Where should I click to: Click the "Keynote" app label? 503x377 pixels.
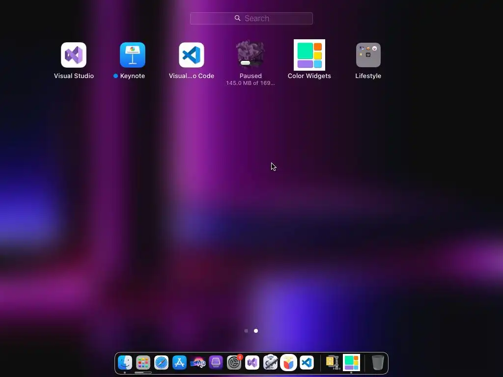point(133,76)
